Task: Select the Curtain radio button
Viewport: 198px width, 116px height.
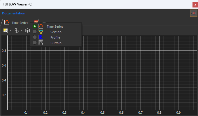Action: tap(35, 43)
